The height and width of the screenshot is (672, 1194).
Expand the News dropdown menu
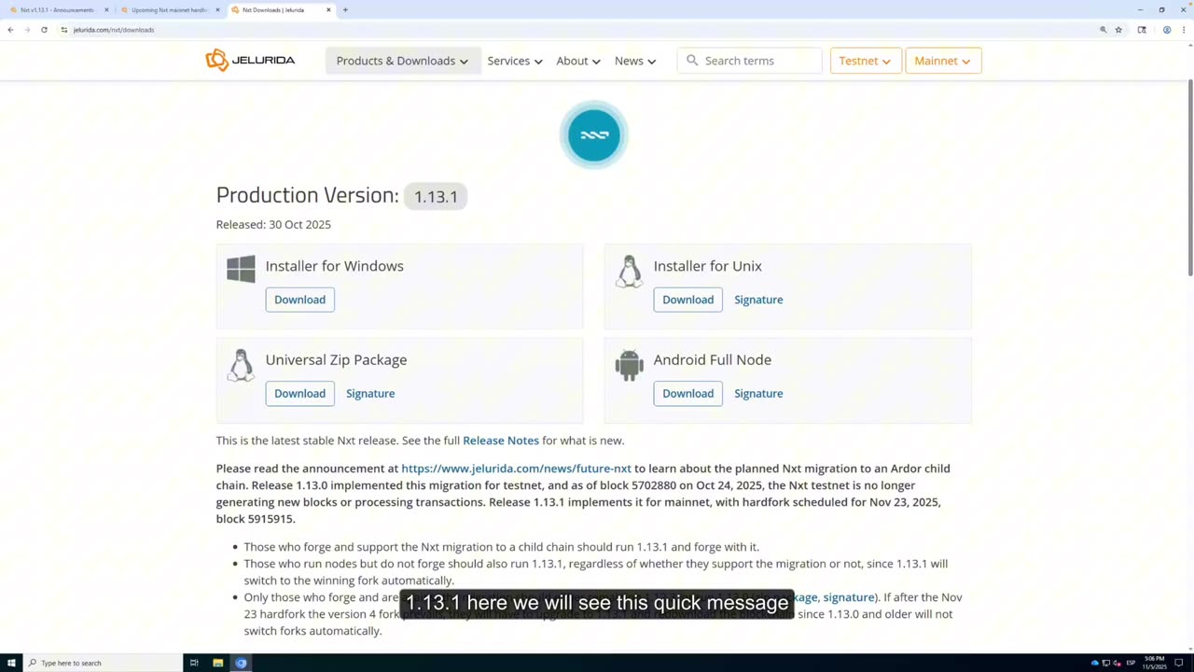634,61
